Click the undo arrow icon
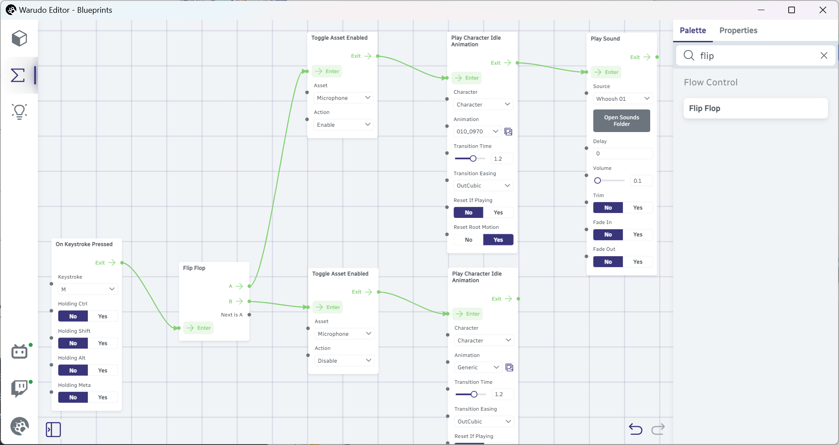This screenshot has height=445, width=839. 636,429
